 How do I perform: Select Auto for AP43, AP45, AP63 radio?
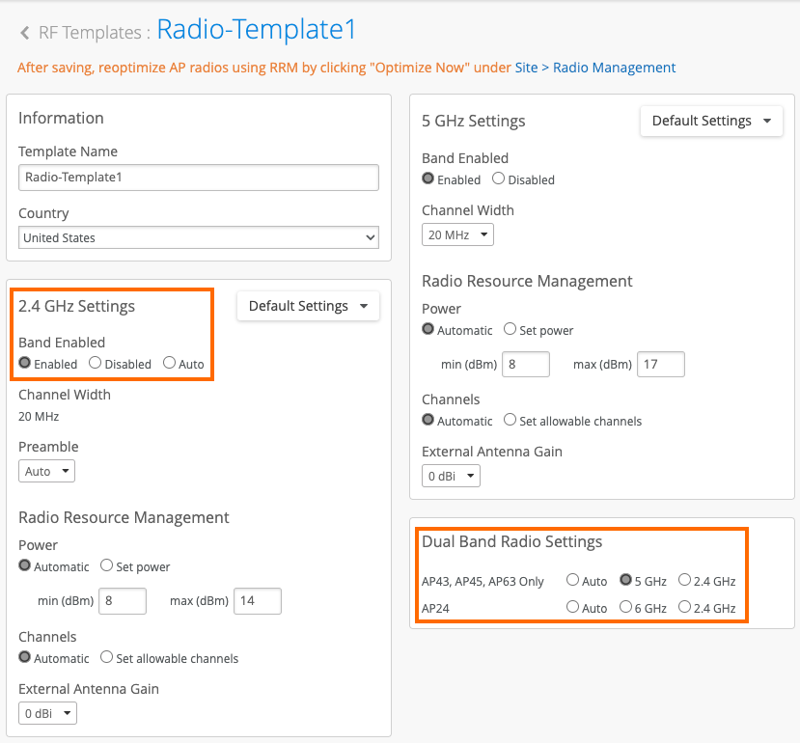(573, 581)
